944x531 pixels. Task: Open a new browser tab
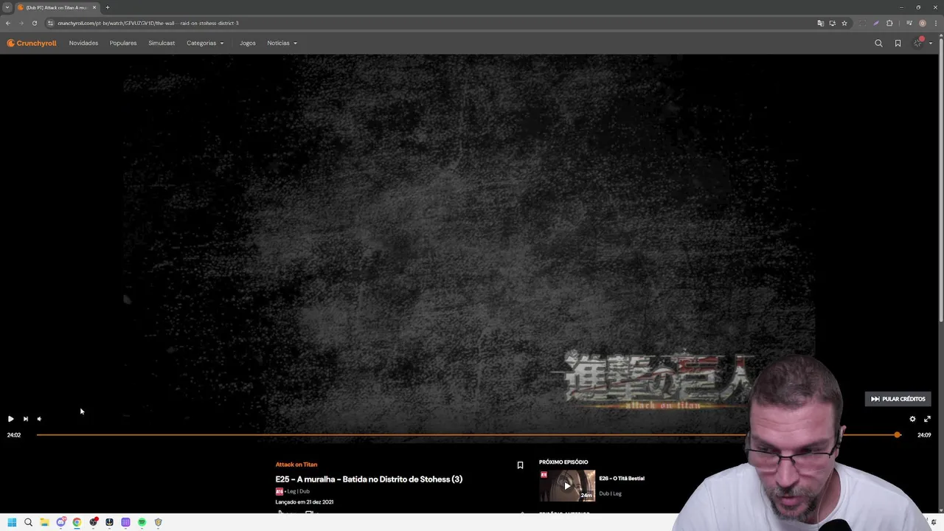(x=107, y=7)
